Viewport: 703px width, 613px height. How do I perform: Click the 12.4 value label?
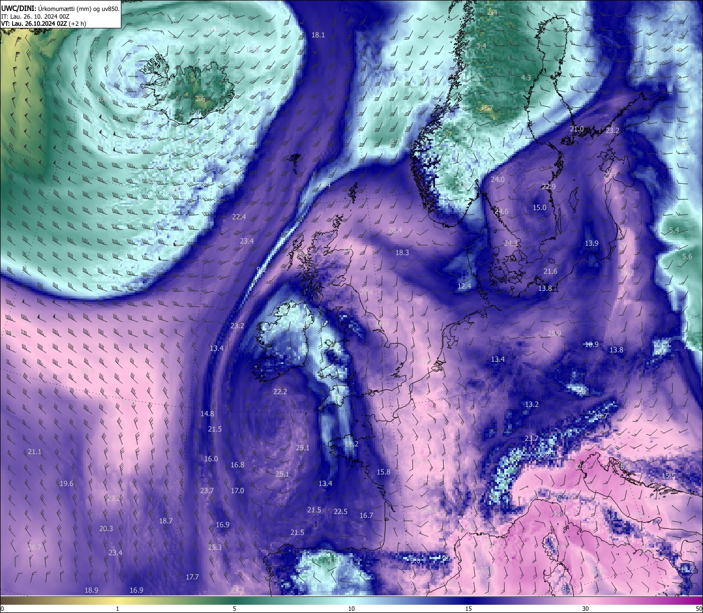pyautogui.click(x=464, y=286)
